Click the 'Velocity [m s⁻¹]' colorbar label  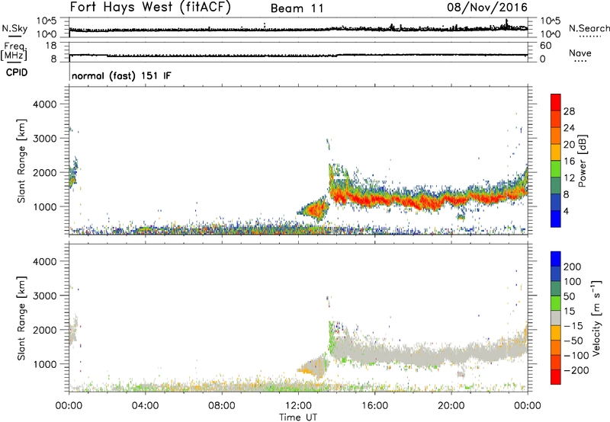596,318
